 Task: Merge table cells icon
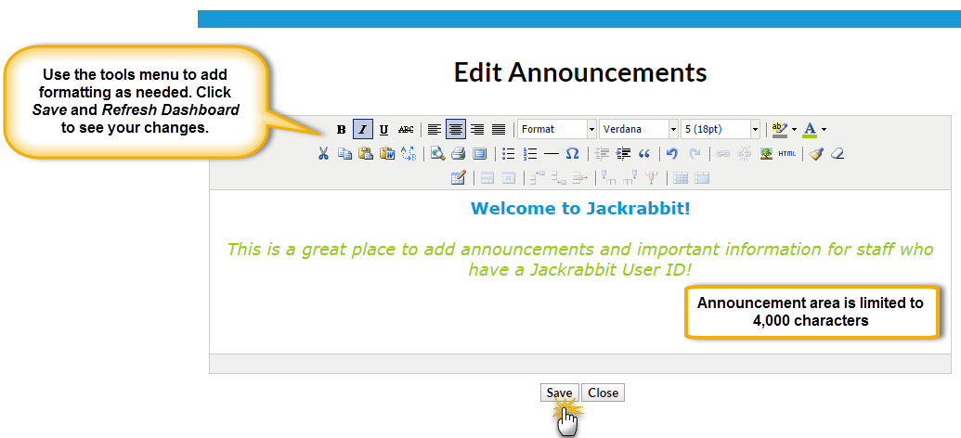point(702,178)
